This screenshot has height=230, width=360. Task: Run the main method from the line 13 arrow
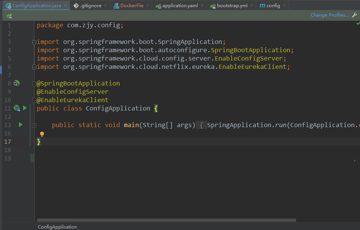pyautogui.click(x=21, y=124)
